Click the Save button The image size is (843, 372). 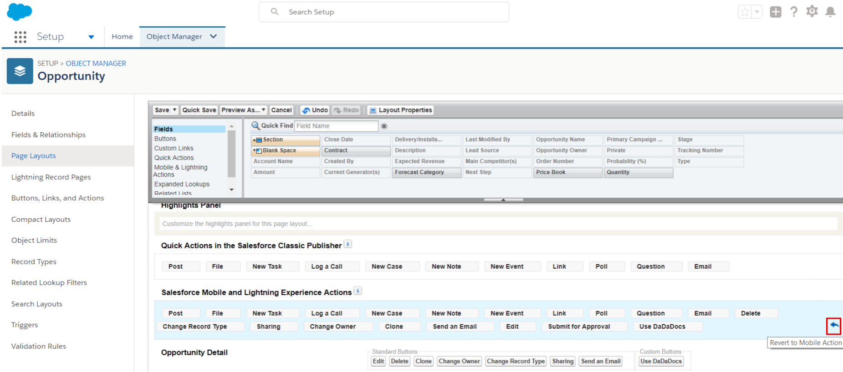click(x=162, y=110)
